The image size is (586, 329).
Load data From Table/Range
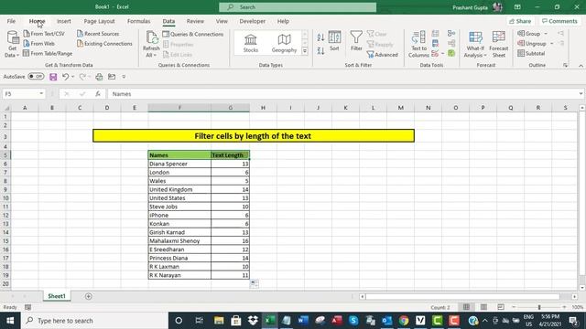point(48,53)
